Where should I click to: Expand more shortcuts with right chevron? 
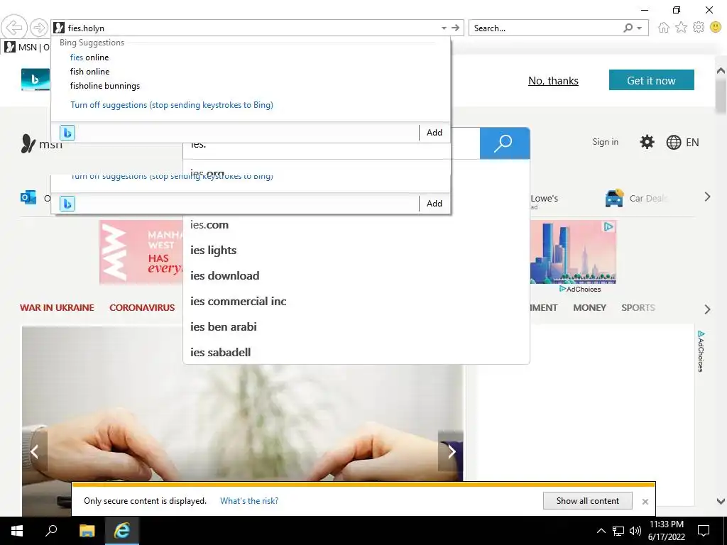[707, 197]
